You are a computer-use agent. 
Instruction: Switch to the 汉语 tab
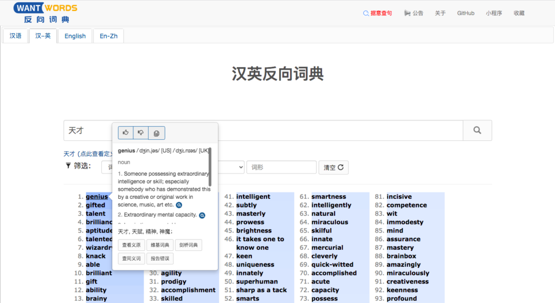click(15, 36)
